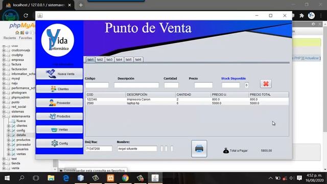Viewport: 327px width, 184px height.
Task: Focus the Stock Disponible field
Action: click(x=230, y=85)
